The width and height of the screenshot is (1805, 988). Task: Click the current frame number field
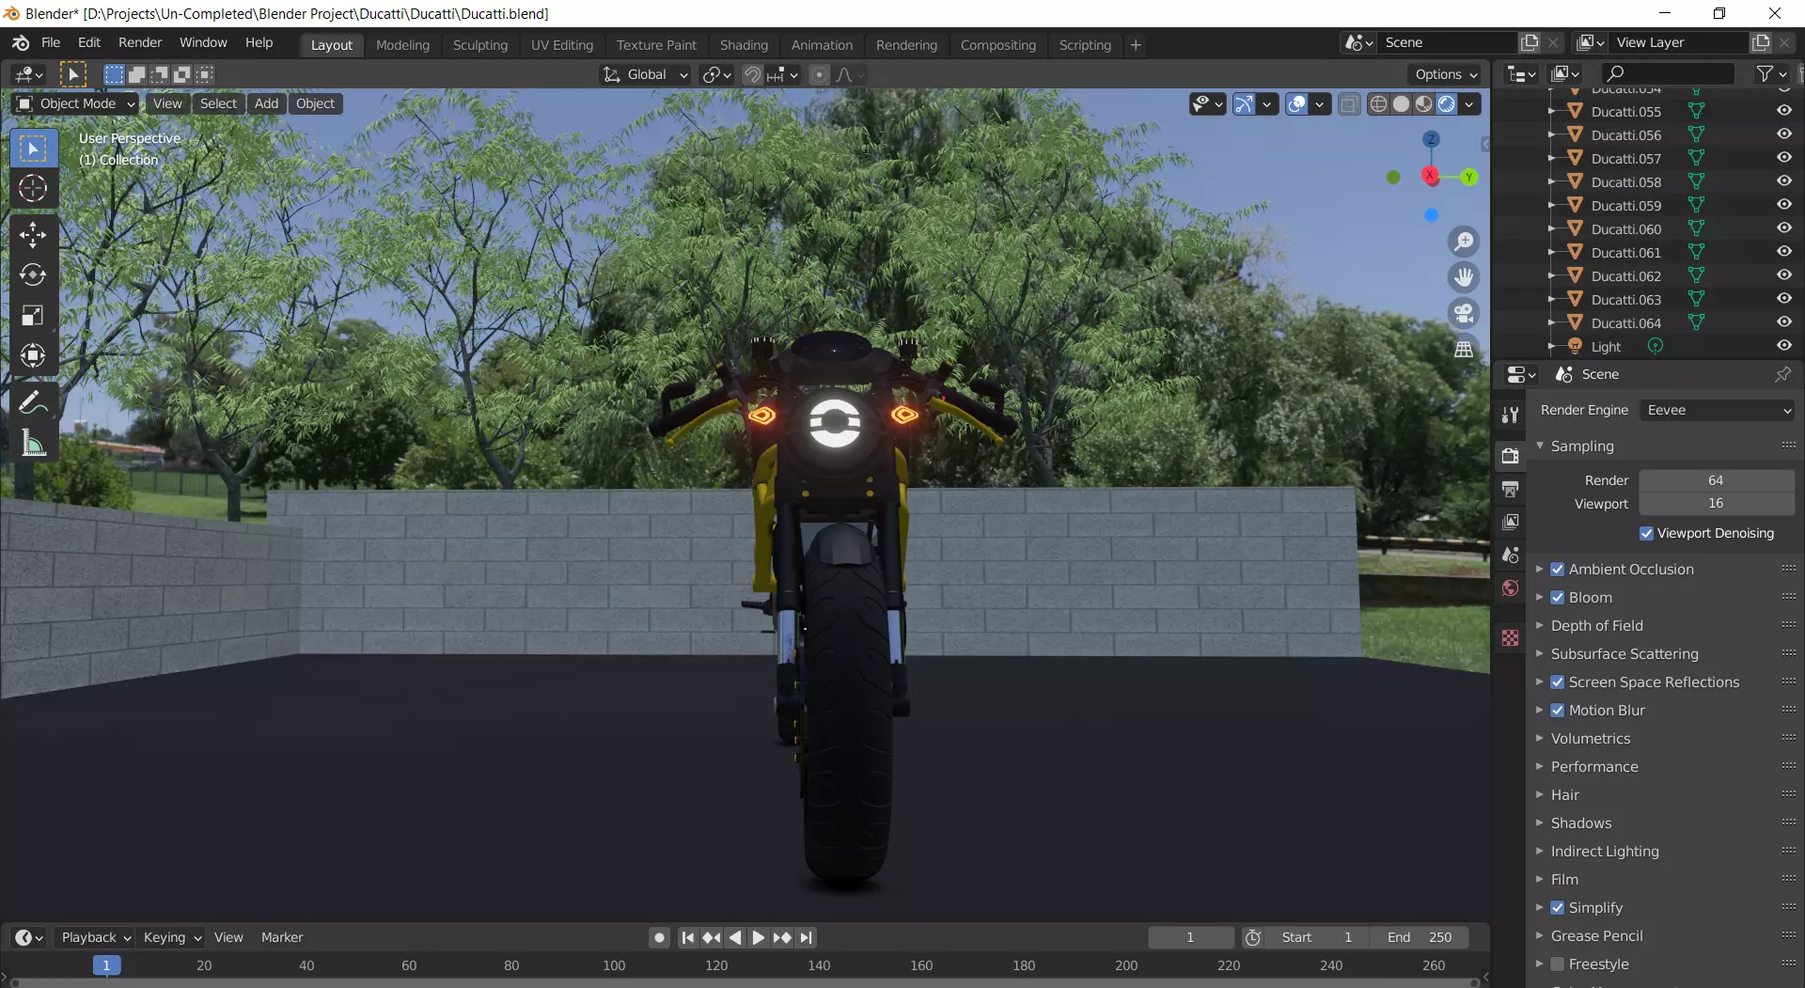(x=1190, y=937)
